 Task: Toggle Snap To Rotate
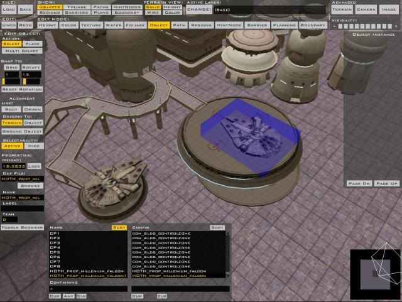(31, 67)
